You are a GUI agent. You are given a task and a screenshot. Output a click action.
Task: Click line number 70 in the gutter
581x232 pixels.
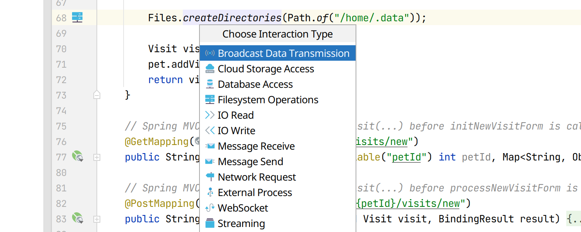pos(61,49)
